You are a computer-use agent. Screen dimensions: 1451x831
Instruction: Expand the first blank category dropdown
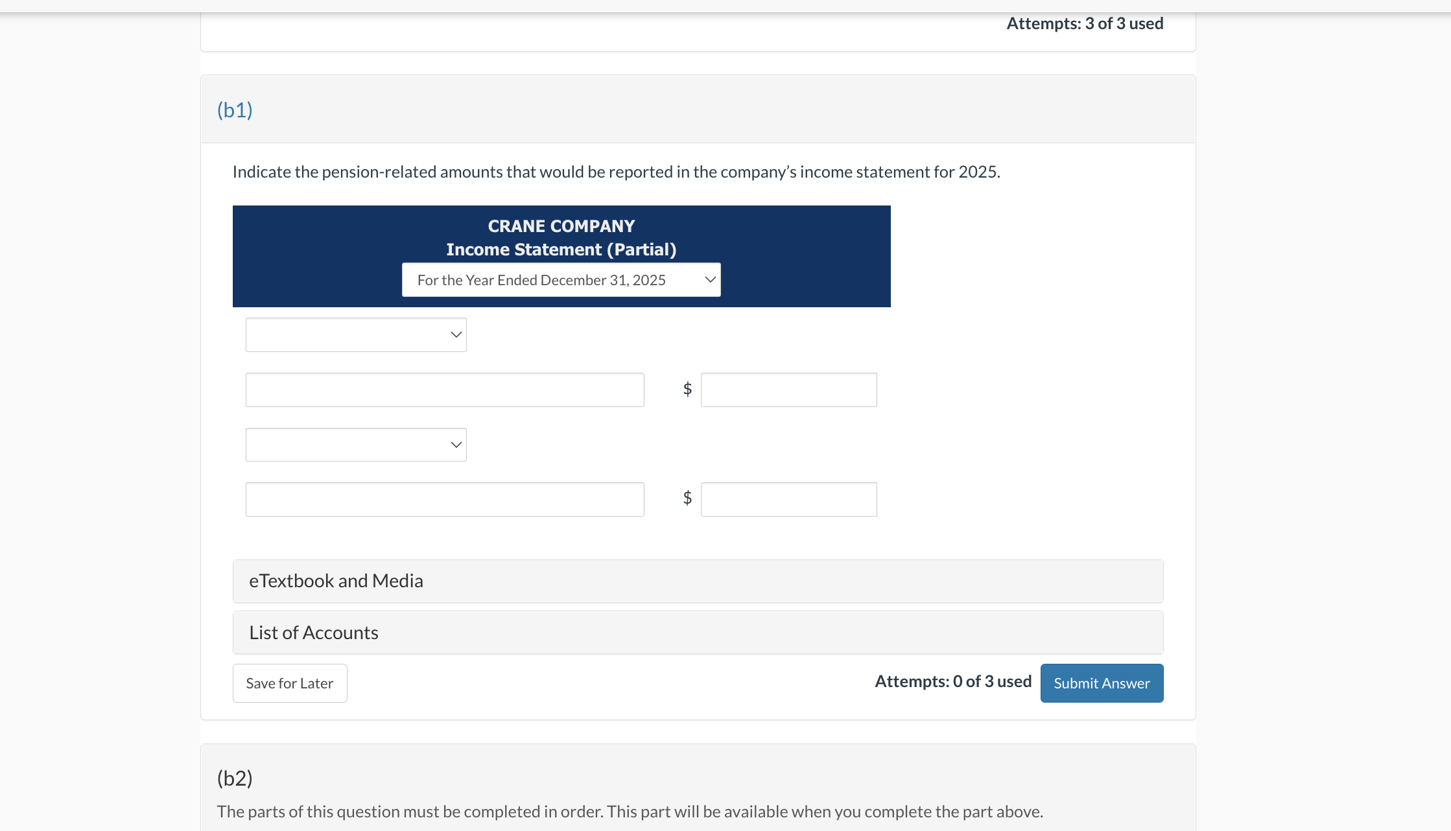(x=355, y=335)
